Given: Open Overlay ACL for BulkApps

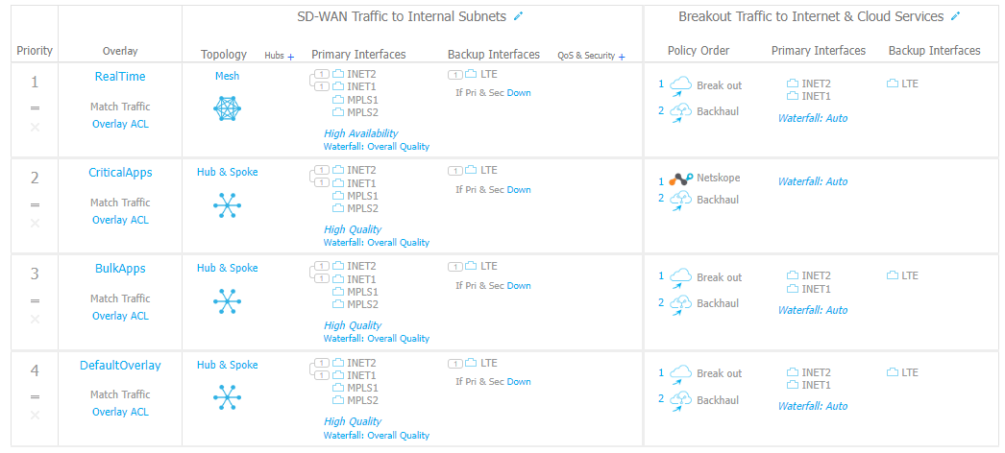Looking at the screenshot, I should [120, 316].
